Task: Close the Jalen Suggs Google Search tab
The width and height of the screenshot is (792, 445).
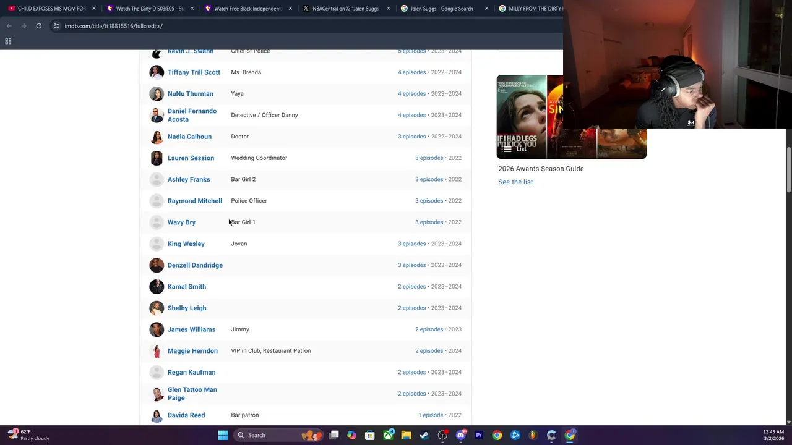Action: (486, 9)
